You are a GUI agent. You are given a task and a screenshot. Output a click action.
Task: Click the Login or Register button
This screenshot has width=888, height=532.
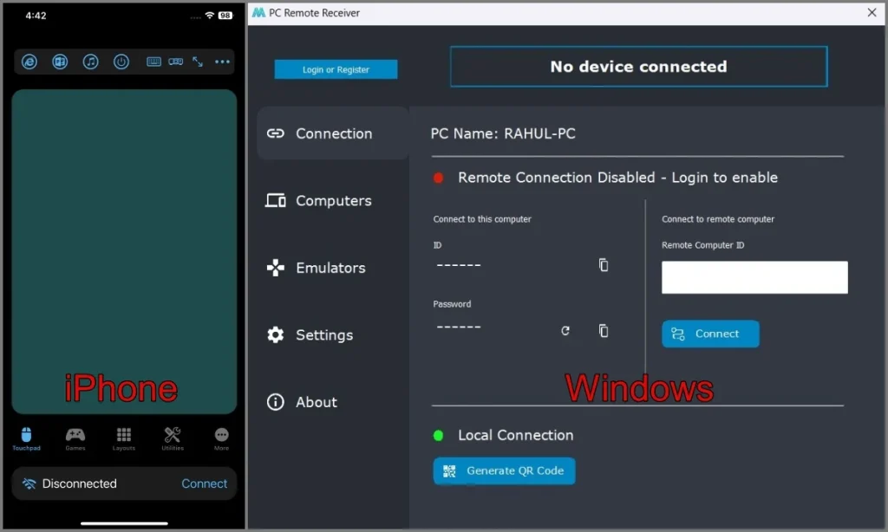336,69
